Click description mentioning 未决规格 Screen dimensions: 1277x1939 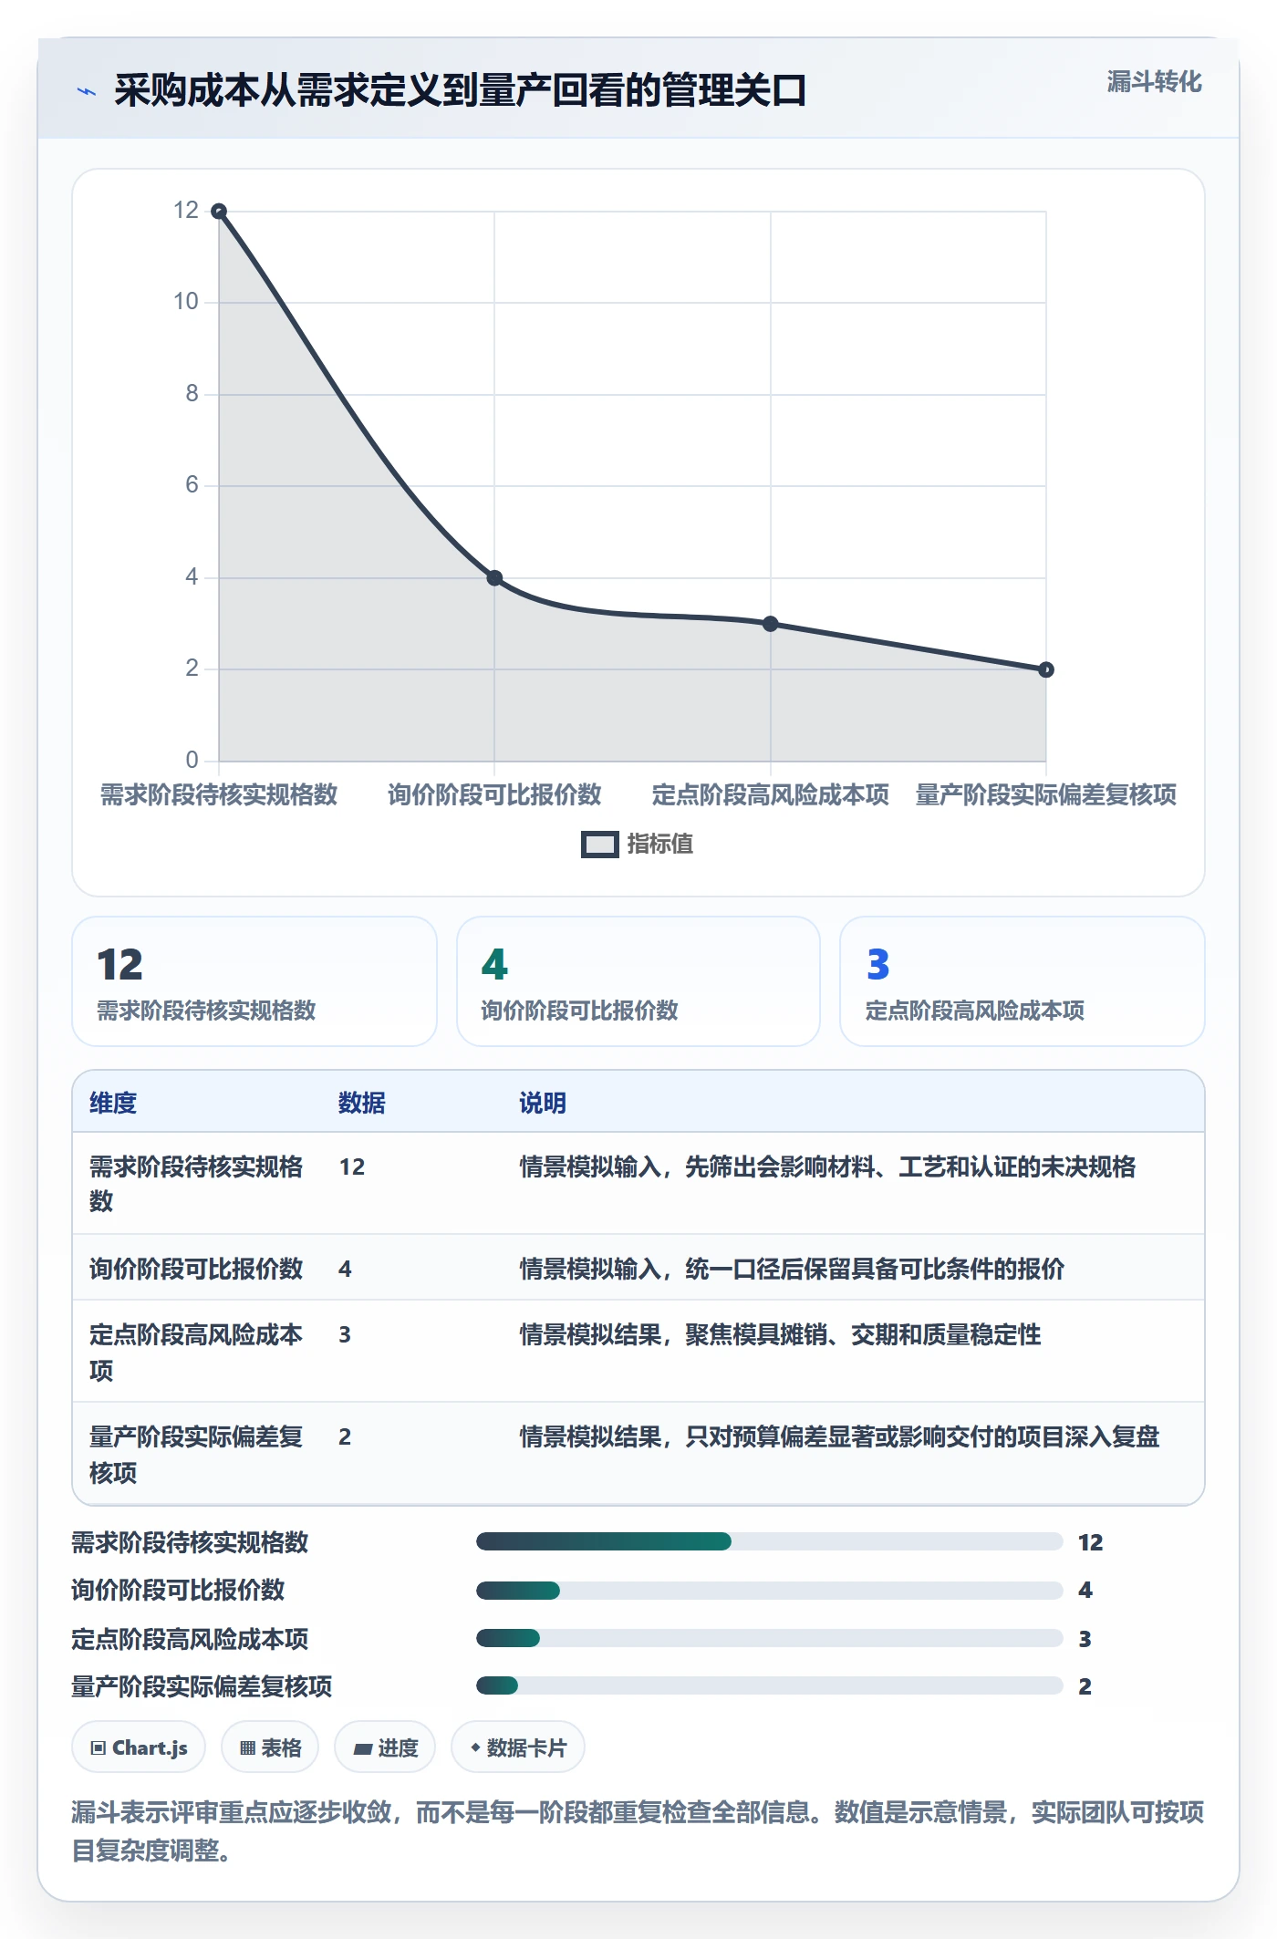tap(827, 1167)
